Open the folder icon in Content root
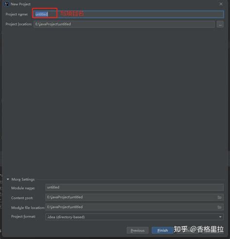Screen dimensions: 230x239 click(x=219, y=197)
